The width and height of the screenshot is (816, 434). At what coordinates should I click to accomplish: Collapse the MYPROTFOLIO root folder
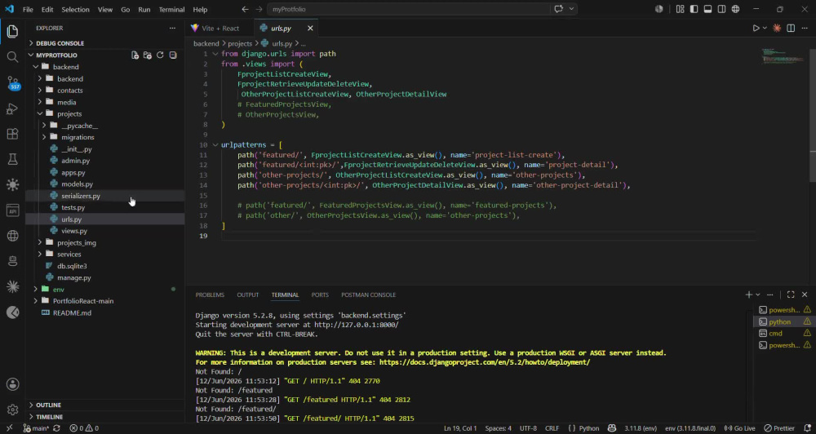point(56,55)
